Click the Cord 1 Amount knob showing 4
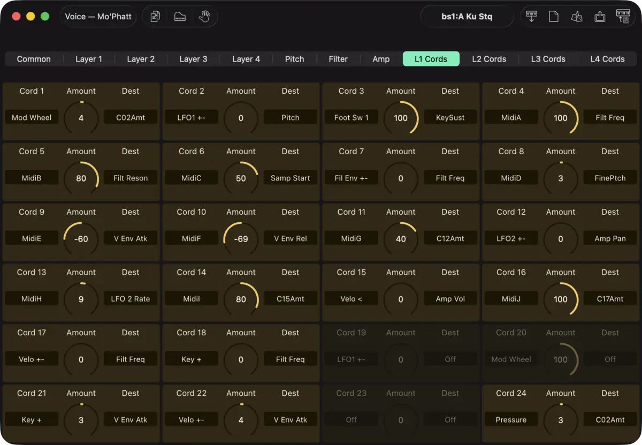This screenshot has width=642, height=445. (x=81, y=118)
